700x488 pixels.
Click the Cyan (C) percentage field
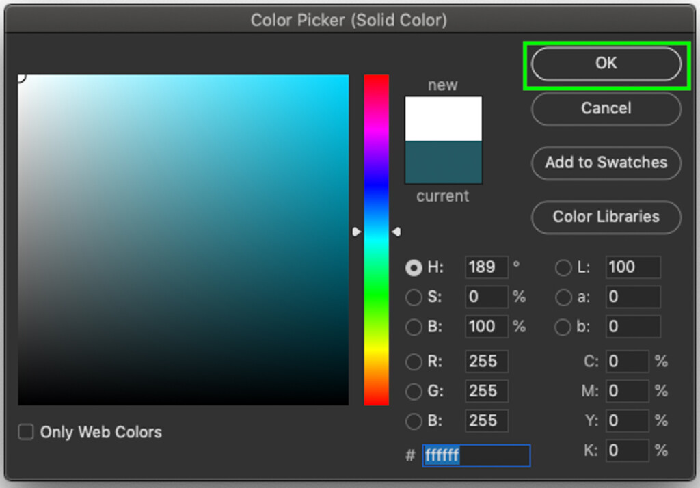click(x=626, y=362)
